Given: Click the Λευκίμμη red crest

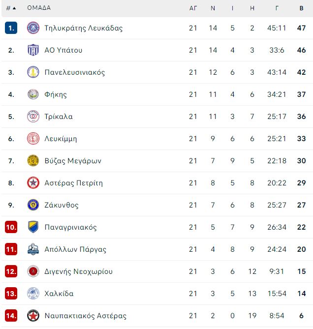Looking at the screenshot, I should coord(33,139).
